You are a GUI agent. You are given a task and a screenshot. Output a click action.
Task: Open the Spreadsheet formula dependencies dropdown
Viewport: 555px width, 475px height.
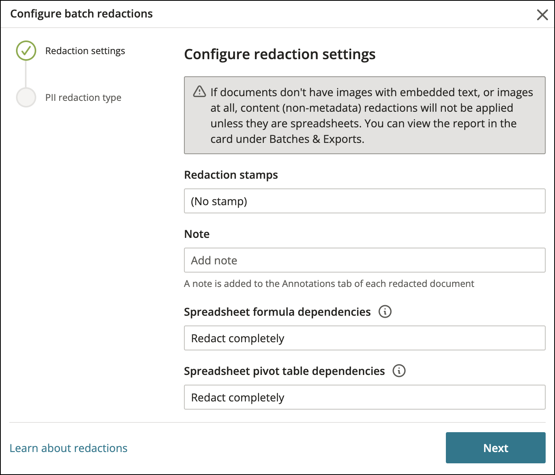(x=364, y=338)
